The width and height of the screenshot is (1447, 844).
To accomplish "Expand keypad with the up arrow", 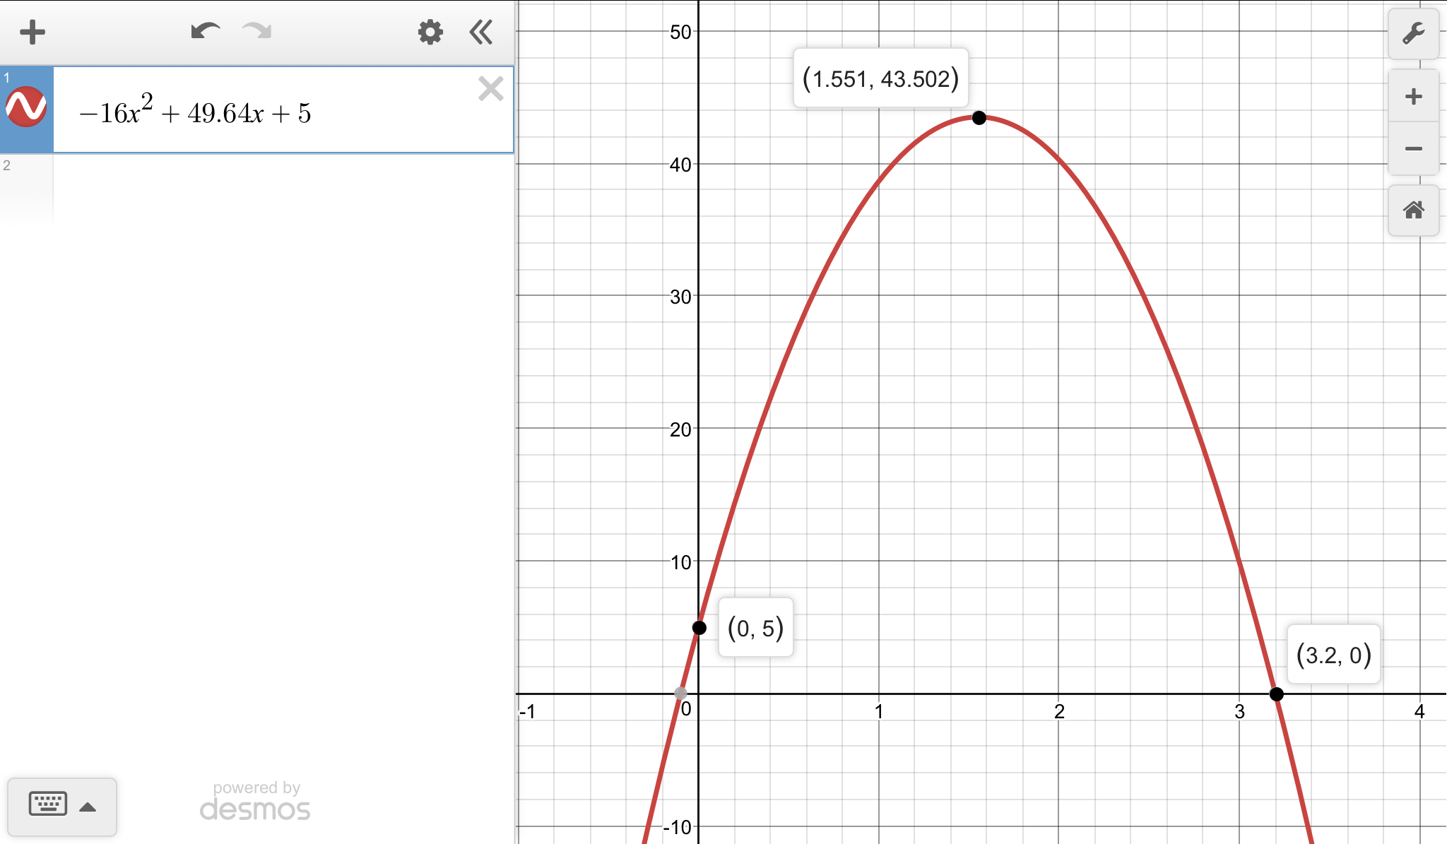I will click(88, 807).
